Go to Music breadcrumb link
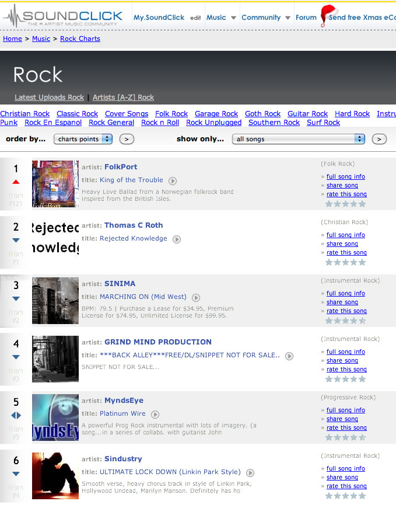 [41, 39]
